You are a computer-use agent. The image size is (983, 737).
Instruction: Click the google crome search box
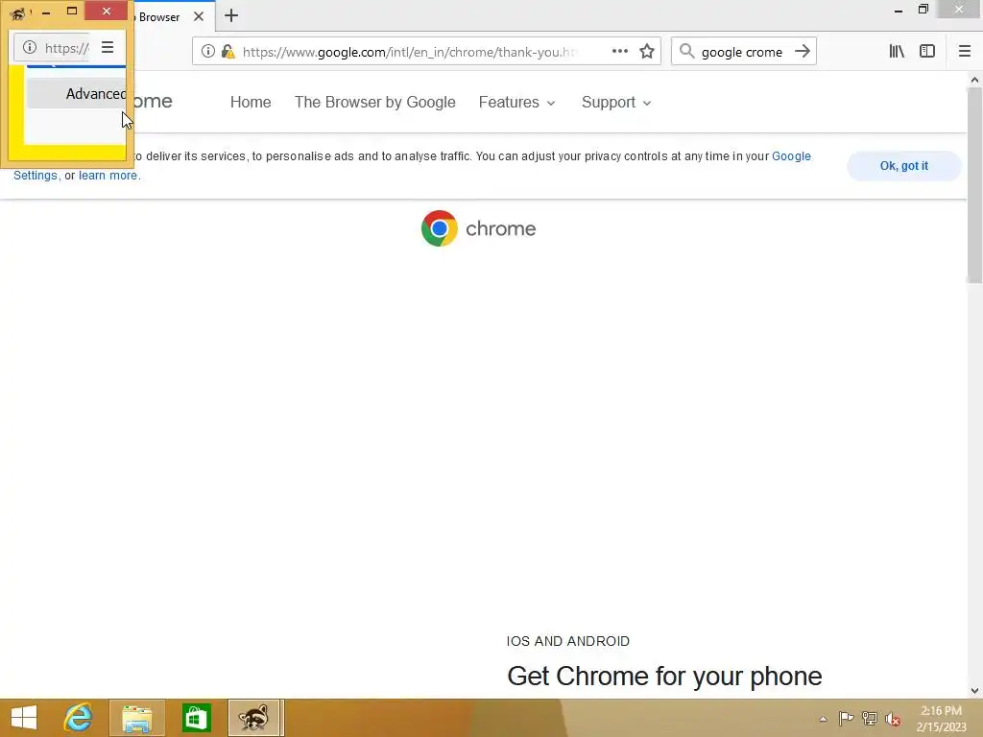coord(742,52)
